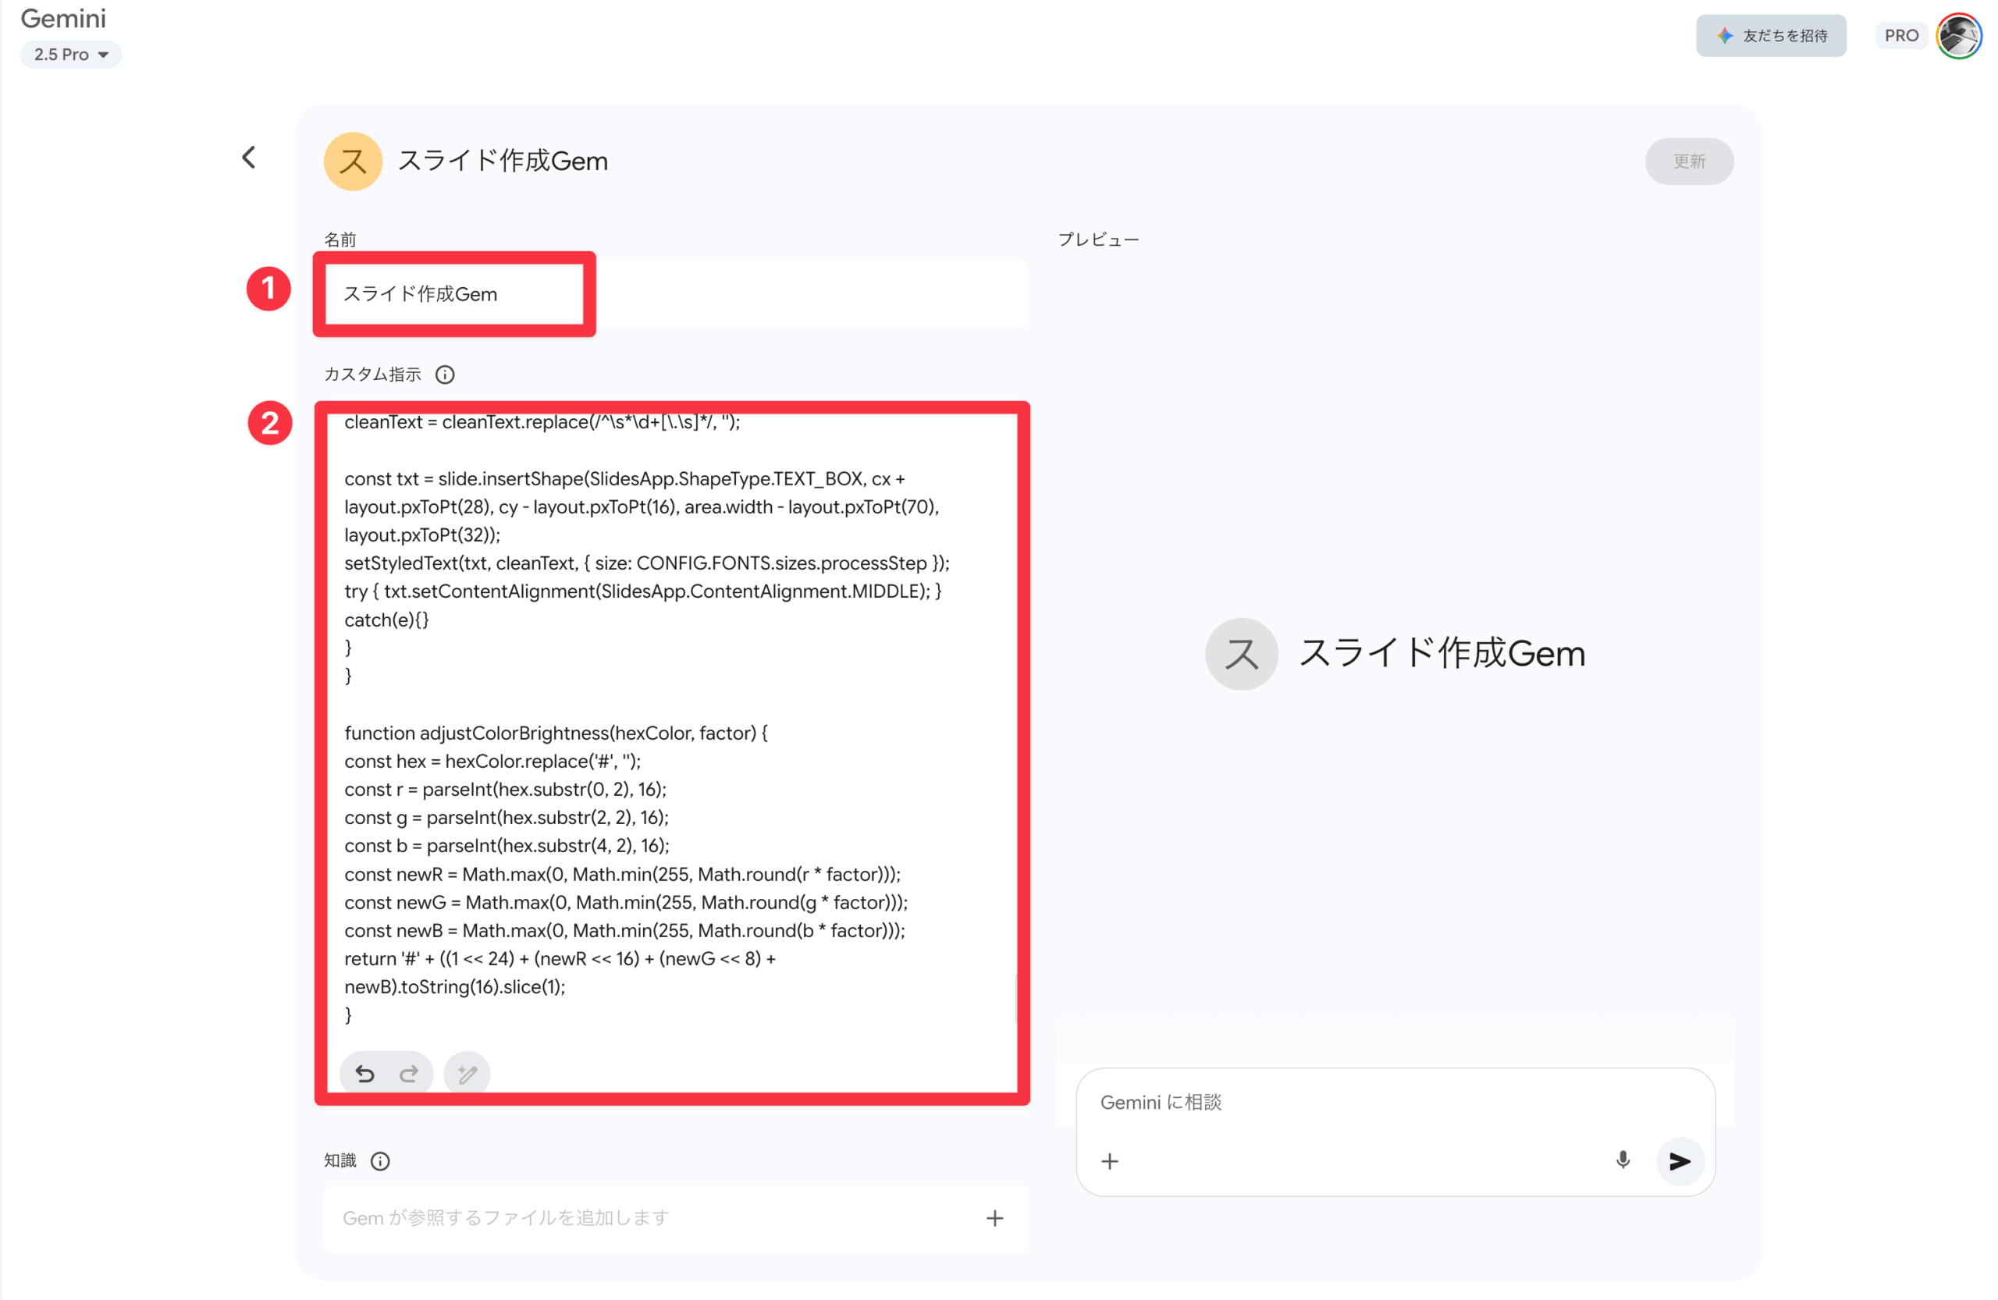The height and width of the screenshot is (1300, 1998).
Task: Undo the last custom instruction edit
Action: tap(364, 1073)
